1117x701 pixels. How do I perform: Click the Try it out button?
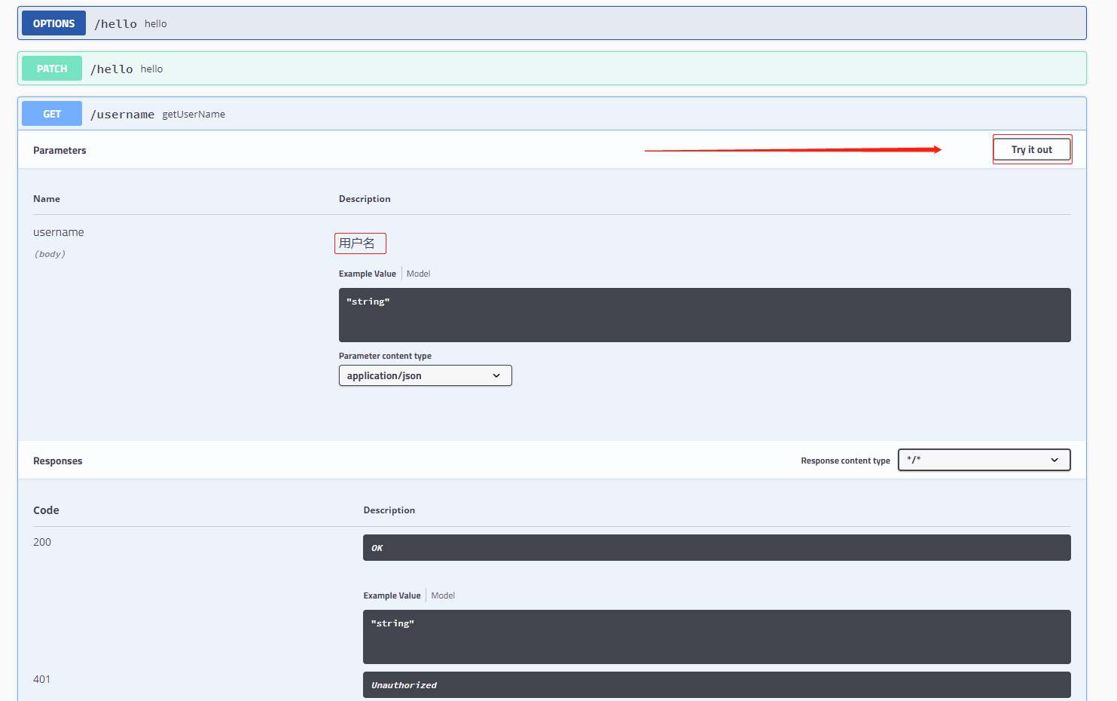[x=1032, y=149]
